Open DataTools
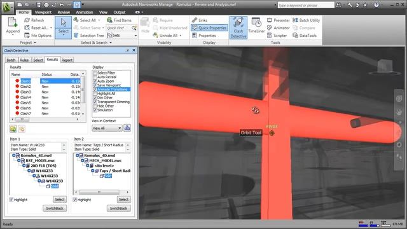The height and width of the screenshot is (229, 407). (305, 36)
